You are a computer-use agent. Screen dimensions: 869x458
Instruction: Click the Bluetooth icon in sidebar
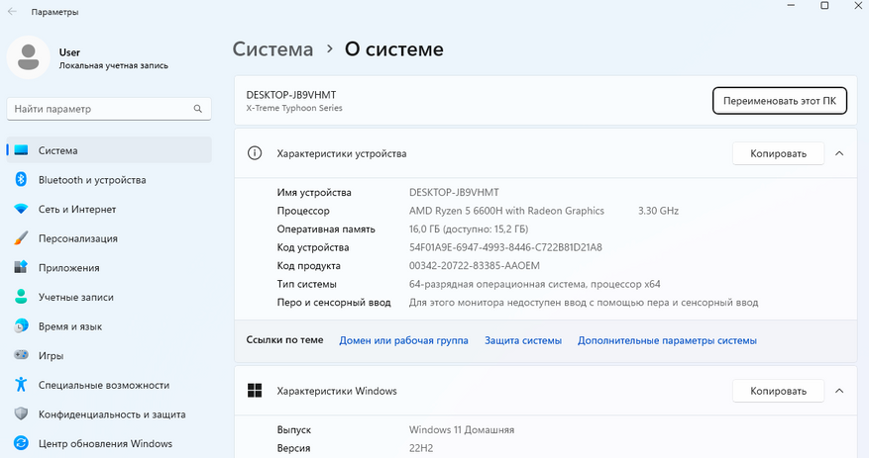click(20, 180)
